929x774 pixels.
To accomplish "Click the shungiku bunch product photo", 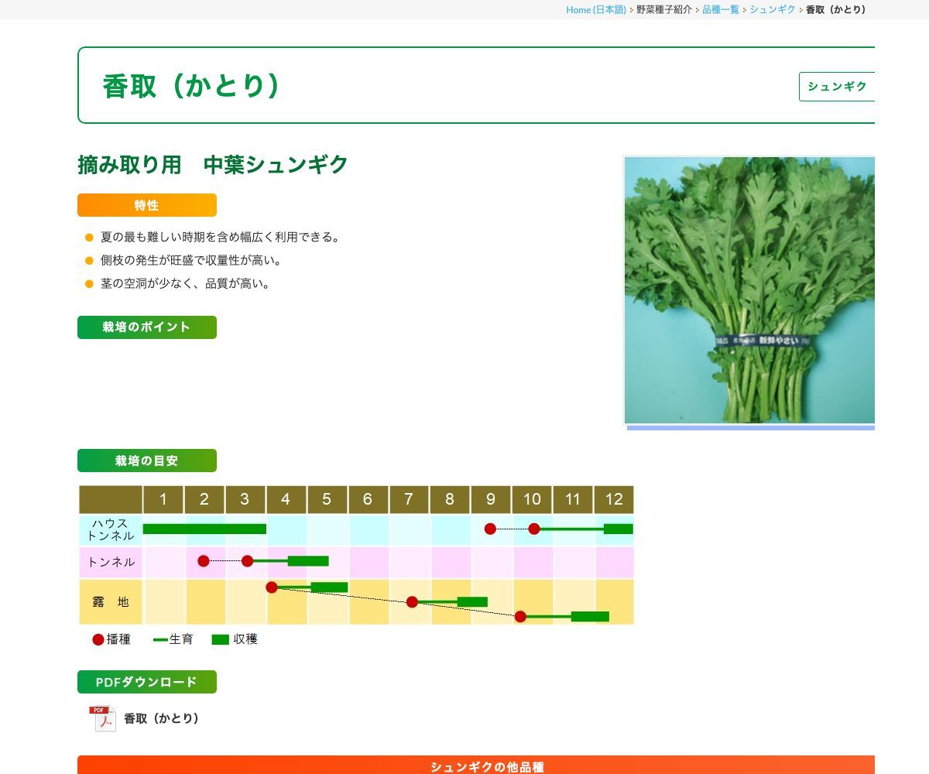I will [x=749, y=290].
